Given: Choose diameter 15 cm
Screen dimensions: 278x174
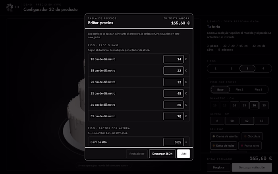Looking at the screenshot, I should pyautogui.click(x=225, y=105).
